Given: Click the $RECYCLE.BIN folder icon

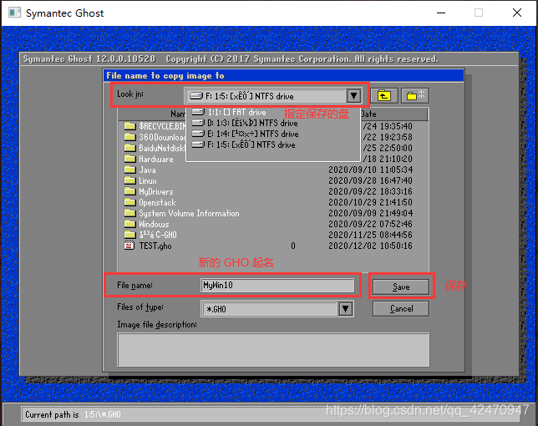Looking at the screenshot, I should 129,126.
